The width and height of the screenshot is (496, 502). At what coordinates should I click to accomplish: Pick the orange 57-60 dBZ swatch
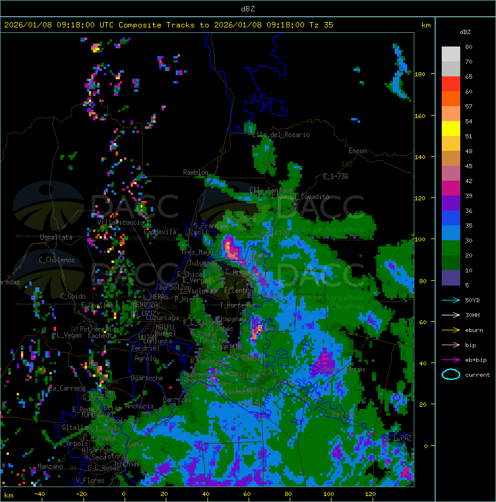click(x=451, y=98)
